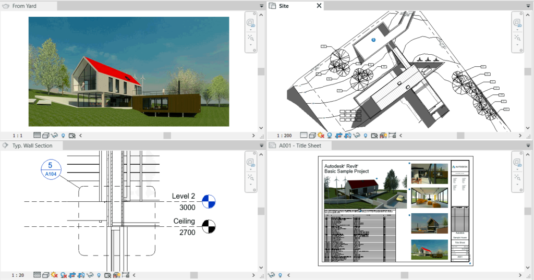Click Typ. Wall Section horizontal scrollbar thumb
This screenshot has width=534, height=280.
click(x=194, y=275)
